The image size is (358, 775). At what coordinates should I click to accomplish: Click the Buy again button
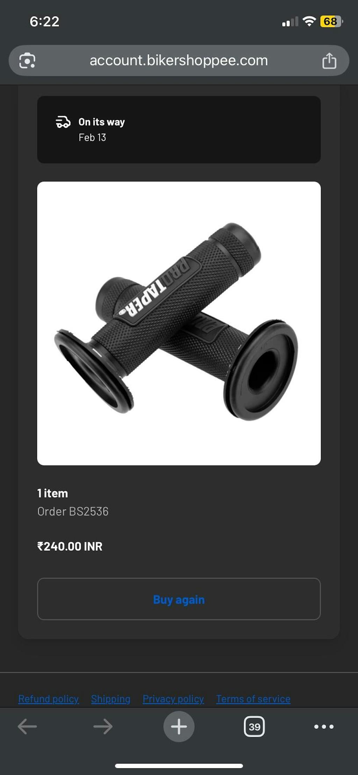179,599
